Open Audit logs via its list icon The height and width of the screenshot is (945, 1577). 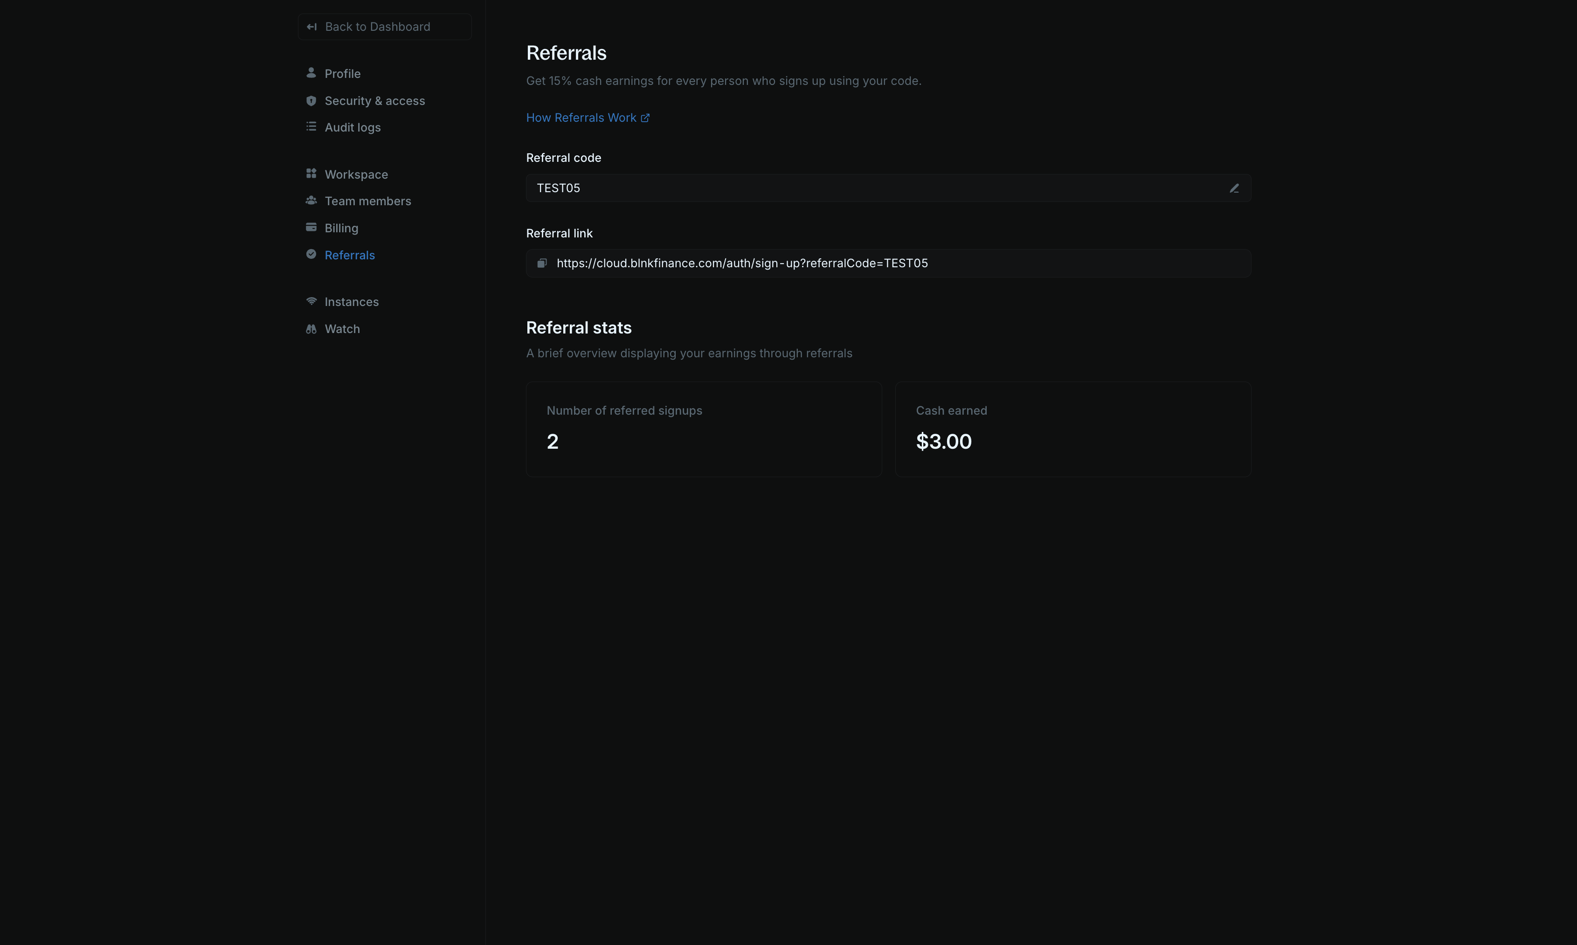pos(311,126)
